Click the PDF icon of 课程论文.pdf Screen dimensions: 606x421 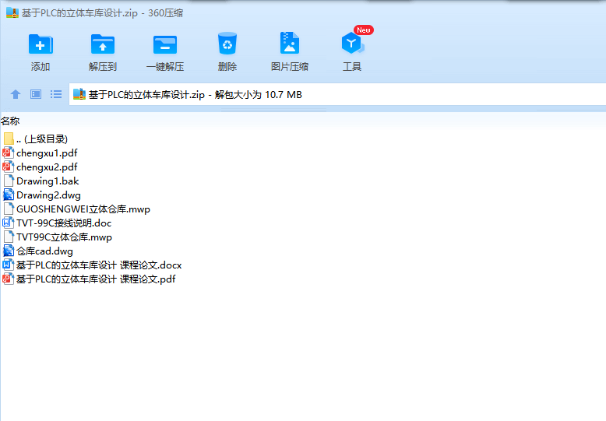coord(8,279)
